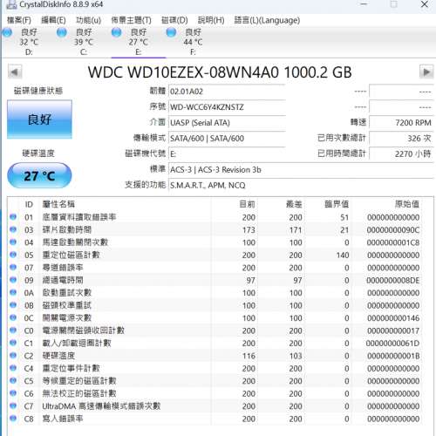Screen dimensions: 436x436
Task: Click status icon of attribute C5 row
Action: [x=13, y=380]
